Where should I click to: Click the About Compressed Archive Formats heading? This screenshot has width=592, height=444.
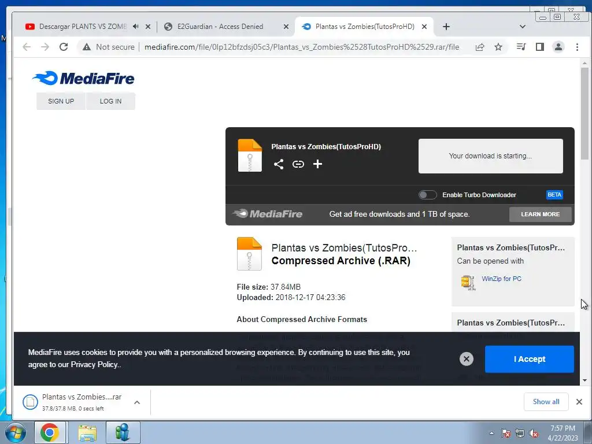point(302,319)
